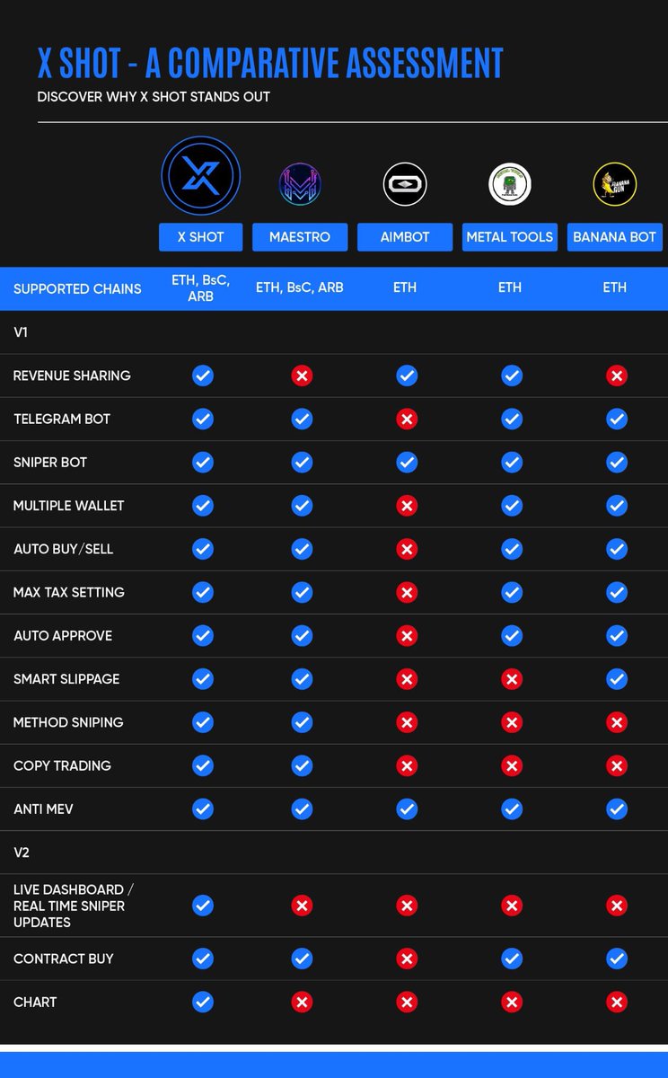Click Sniper Bot checkmark under Banana Bot
This screenshot has width=668, height=1078.
[x=617, y=462]
